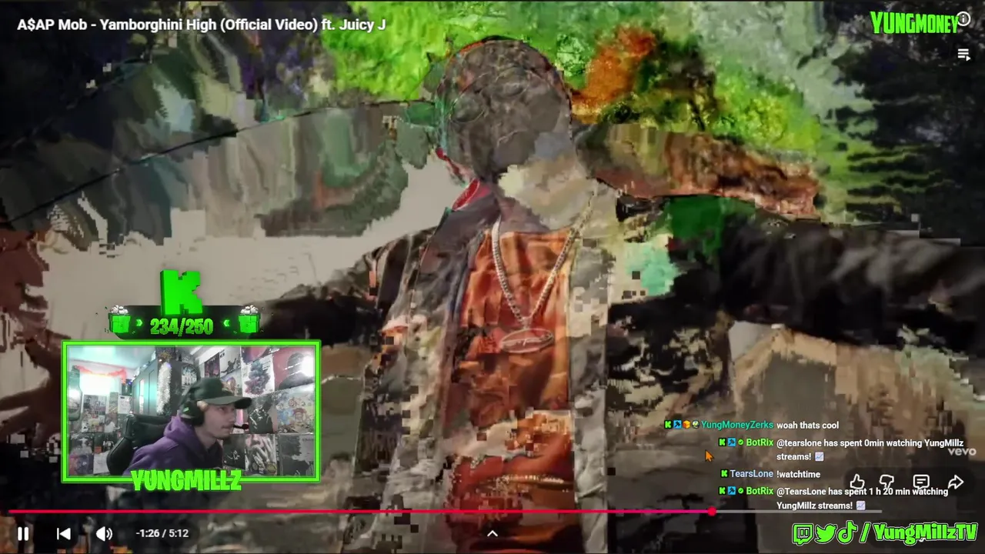
Task: Click the YungMillz webcam overlay
Action: (x=191, y=412)
